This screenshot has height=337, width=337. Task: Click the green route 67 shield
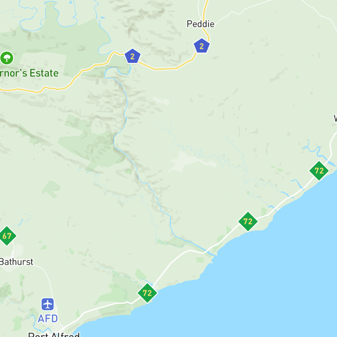(6, 236)
